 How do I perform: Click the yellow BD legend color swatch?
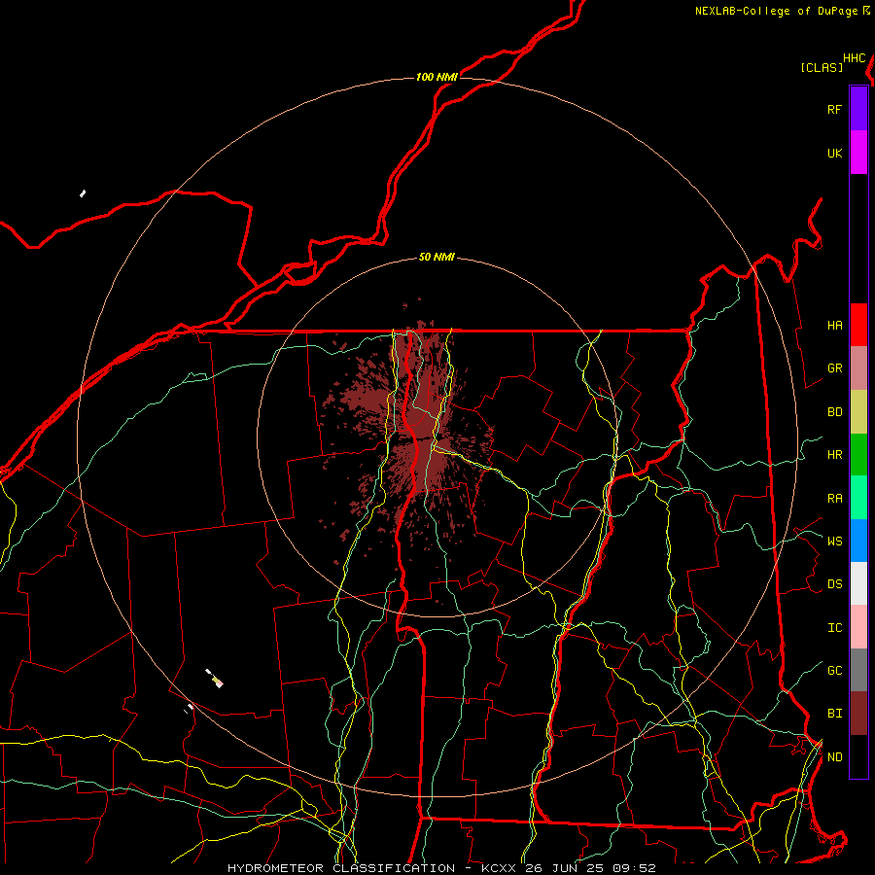[x=858, y=412]
